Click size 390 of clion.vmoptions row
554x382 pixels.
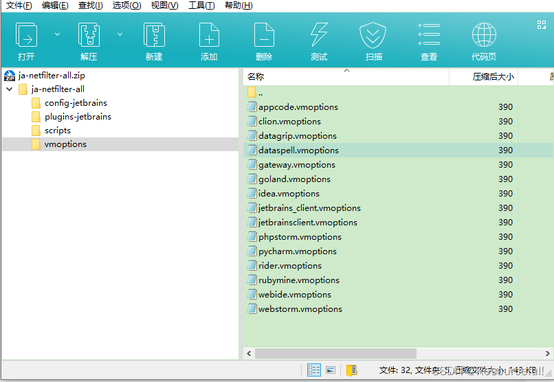[505, 122]
